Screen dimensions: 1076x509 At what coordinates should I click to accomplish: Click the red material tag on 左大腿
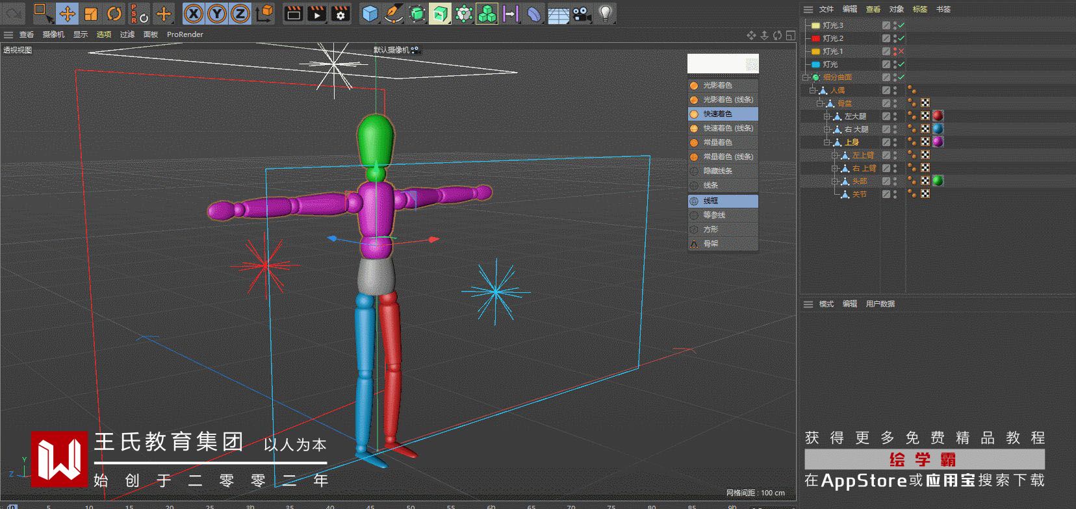(938, 116)
